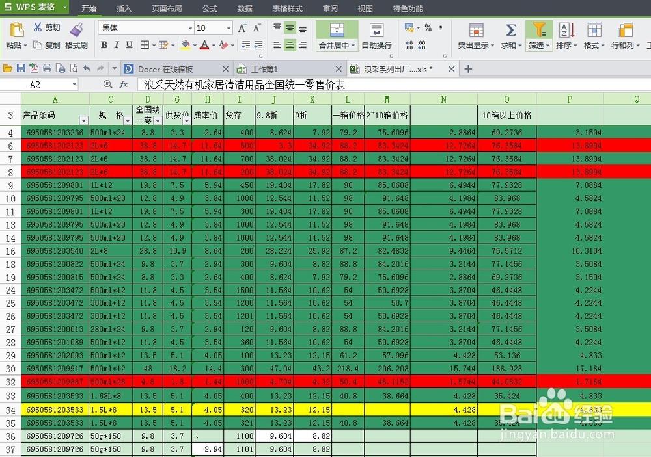Switch to the 公式 ribbon tab
This screenshot has height=457, width=651.
(x=210, y=8)
